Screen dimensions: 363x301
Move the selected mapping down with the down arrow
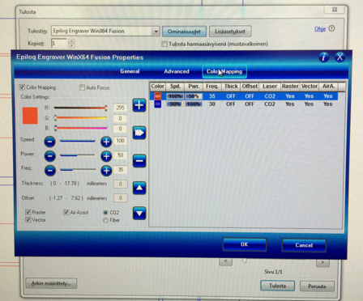(139, 214)
